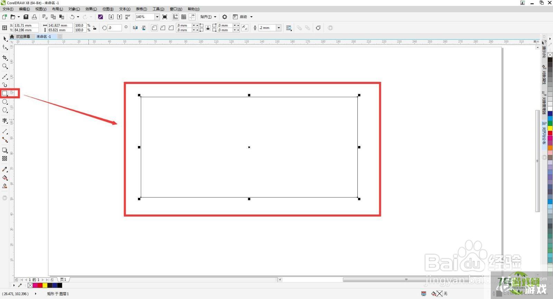Click the rotation angle input field
The image size is (553, 299).
click(114, 28)
